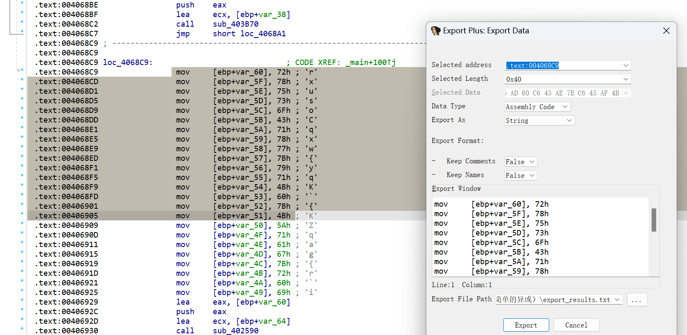Click the Export button

pyautogui.click(x=526, y=325)
